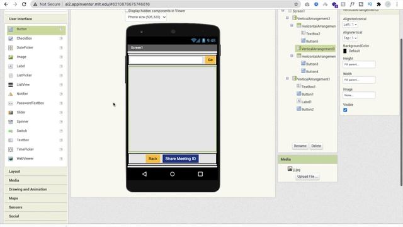Tap the phone preview home circle
This screenshot has height=227, width=403.
(x=172, y=174)
